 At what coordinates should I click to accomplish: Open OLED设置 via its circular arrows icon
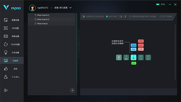tap(6, 44)
